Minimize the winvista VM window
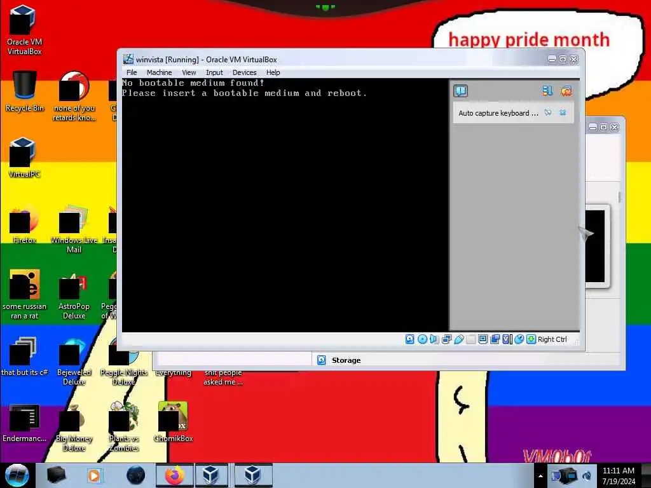The width and height of the screenshot is (651, 488). click(552, 59)
